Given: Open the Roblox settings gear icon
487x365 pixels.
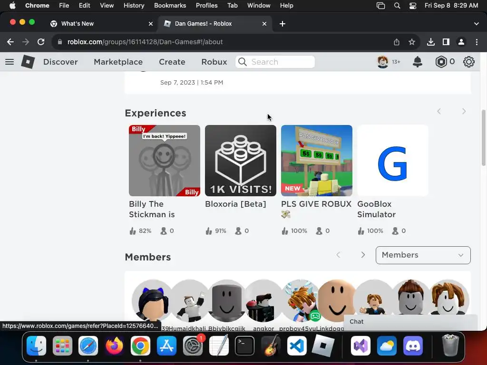Looking at the screenshot, I should click(468, 62).
